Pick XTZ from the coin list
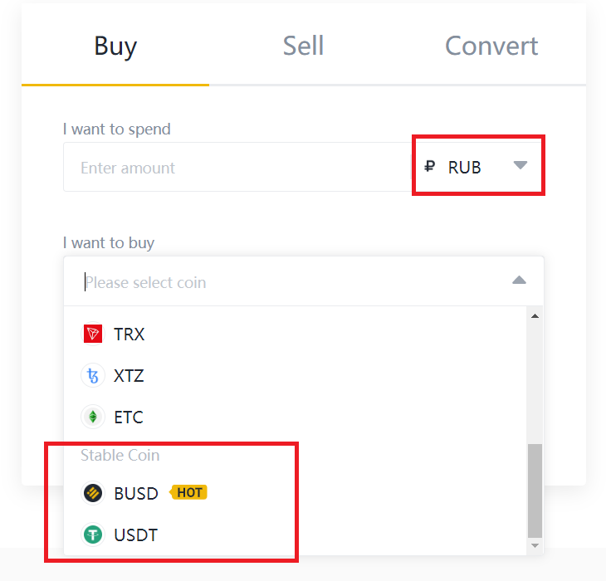 pos(296,375)
